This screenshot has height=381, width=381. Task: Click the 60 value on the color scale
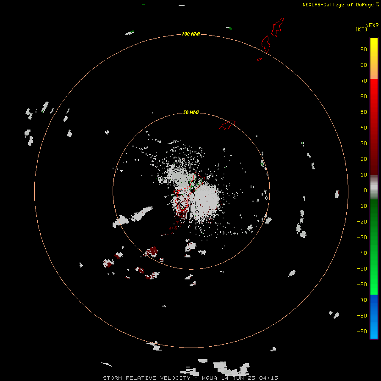tap(364, 97)
